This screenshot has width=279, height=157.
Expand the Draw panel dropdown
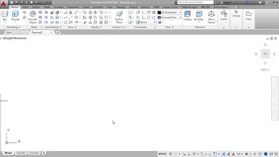click(72, 27)
